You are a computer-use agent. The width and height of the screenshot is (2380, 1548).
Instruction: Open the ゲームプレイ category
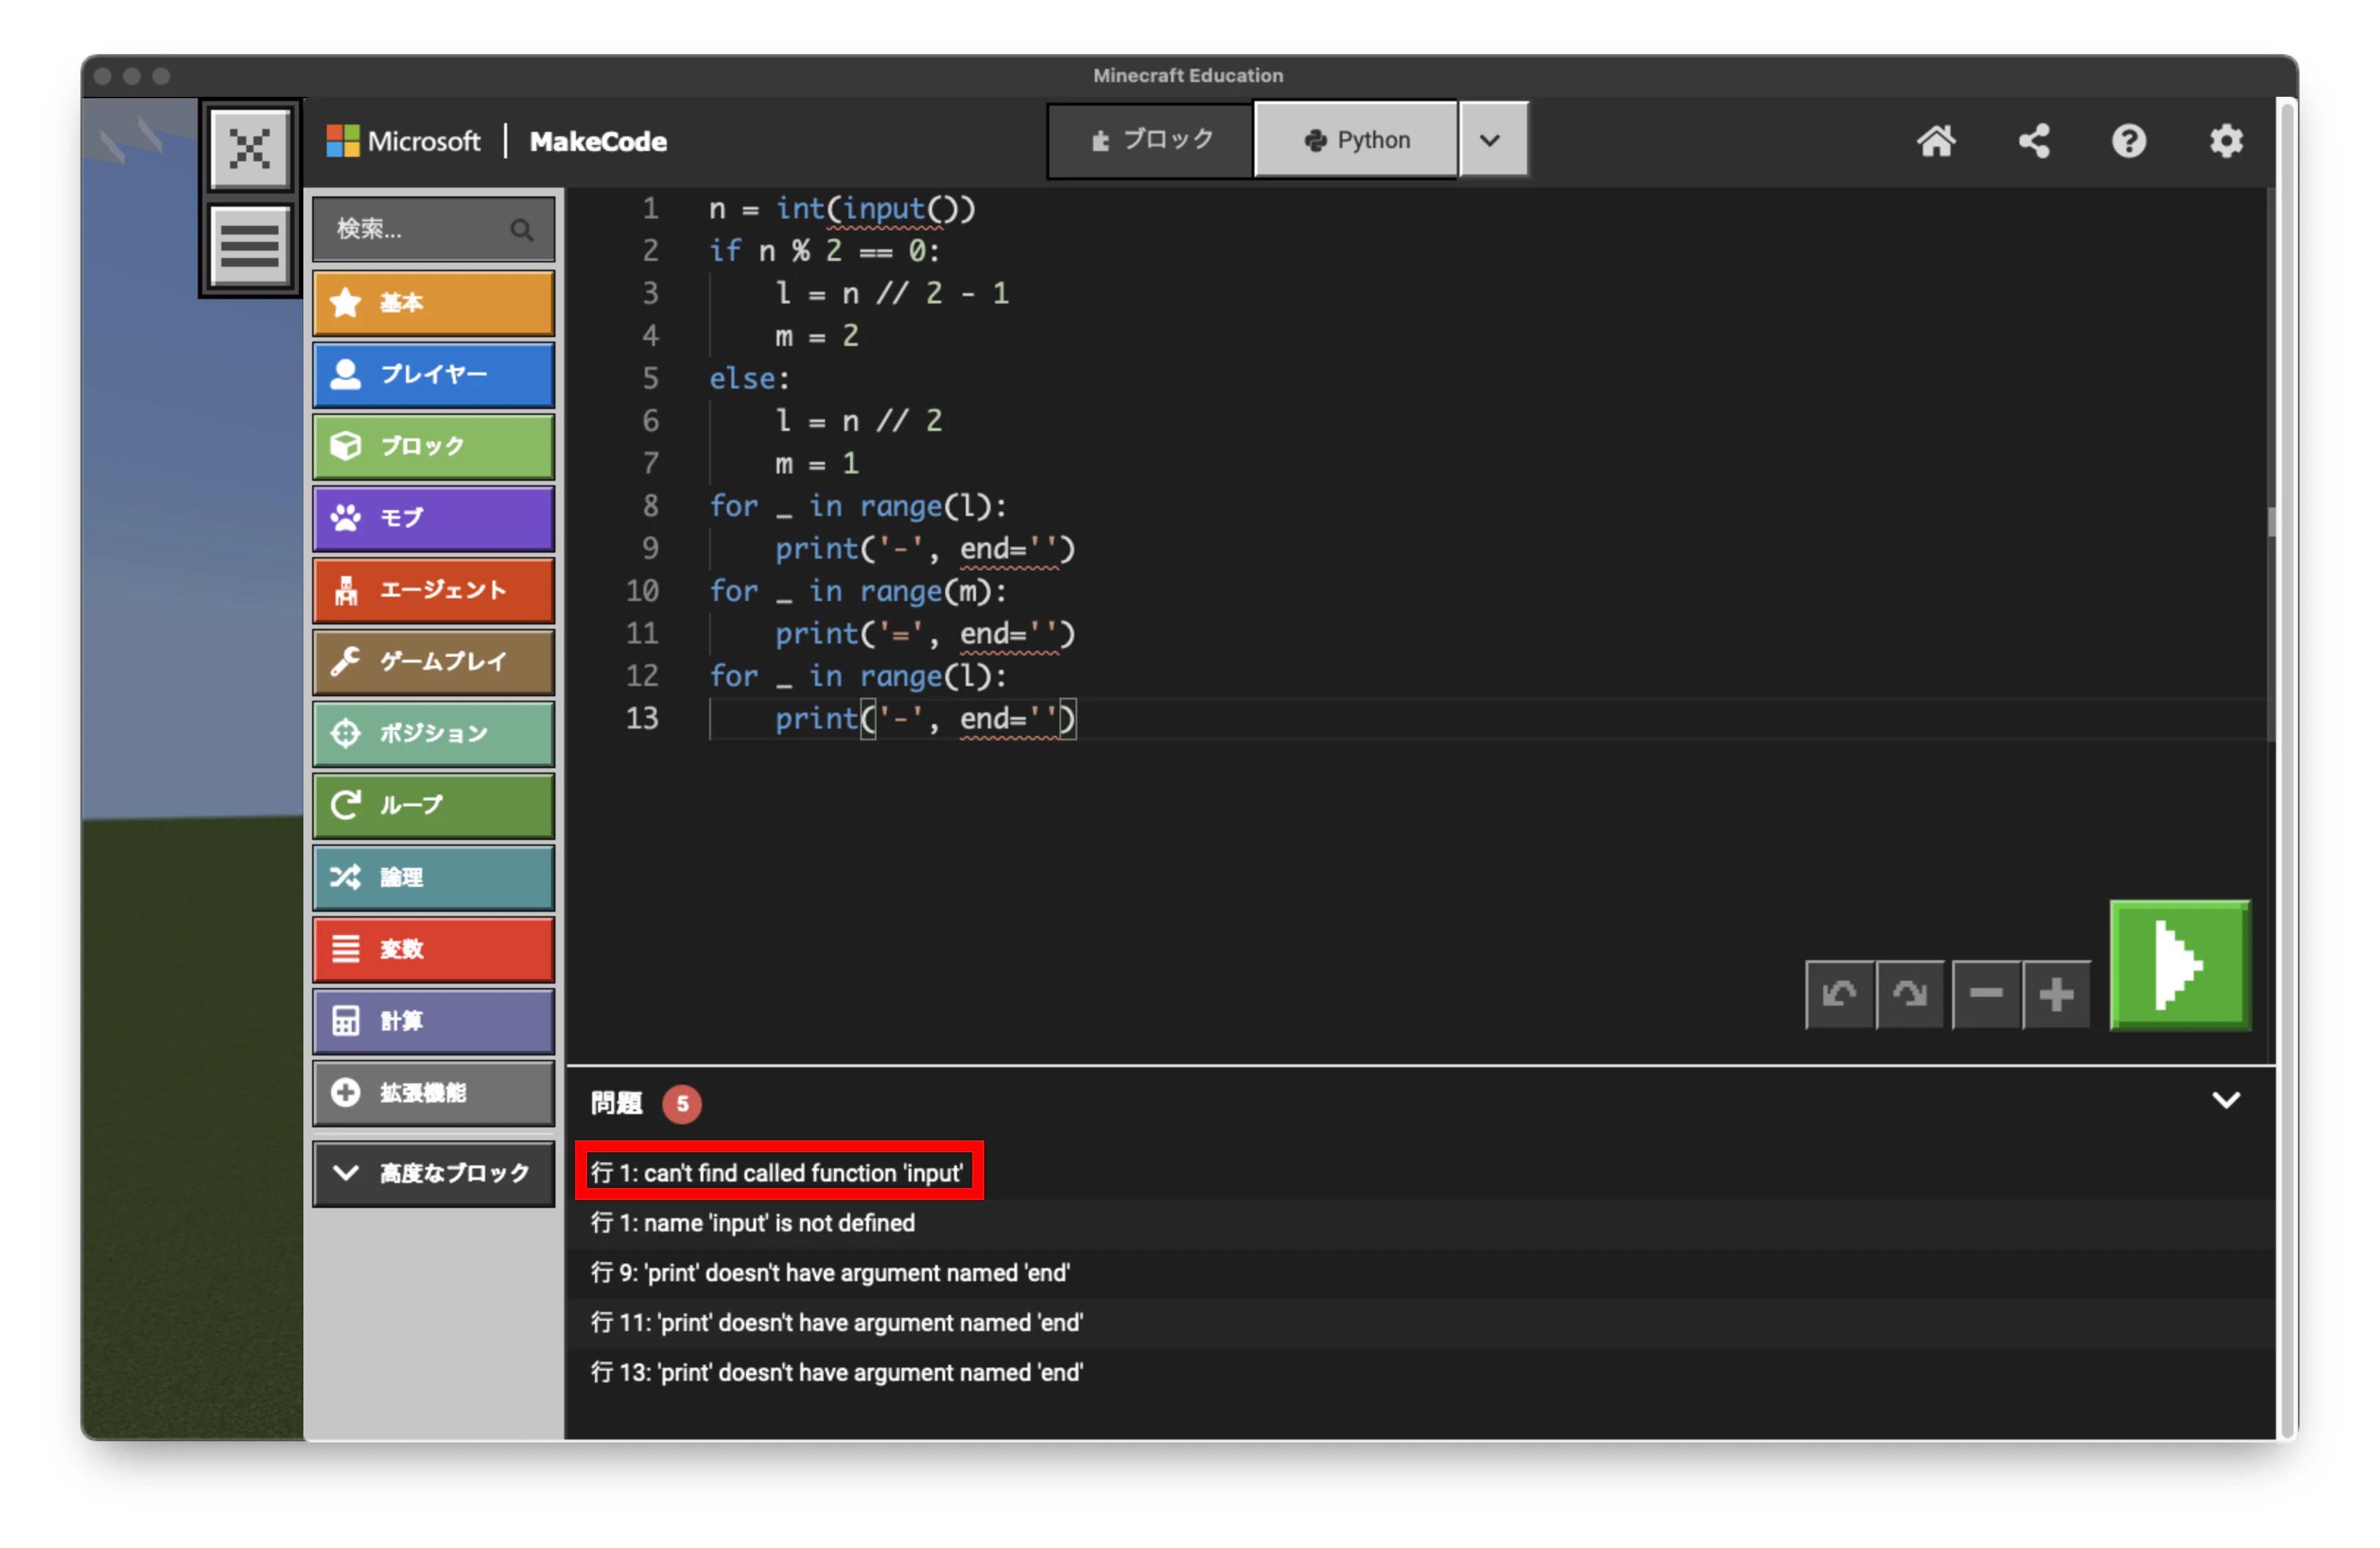[x=434, y=662]
